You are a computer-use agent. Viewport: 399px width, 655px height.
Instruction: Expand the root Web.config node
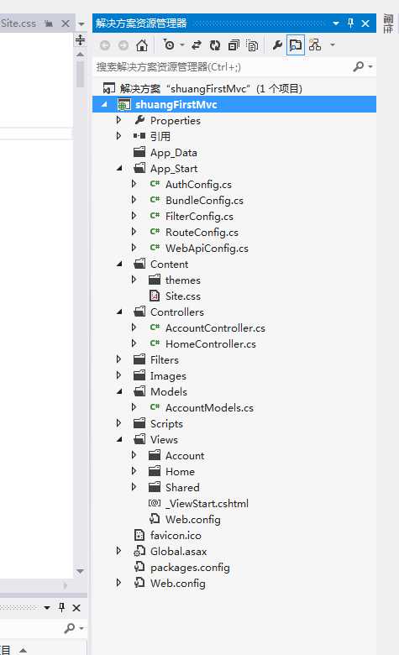coord(118,583)
